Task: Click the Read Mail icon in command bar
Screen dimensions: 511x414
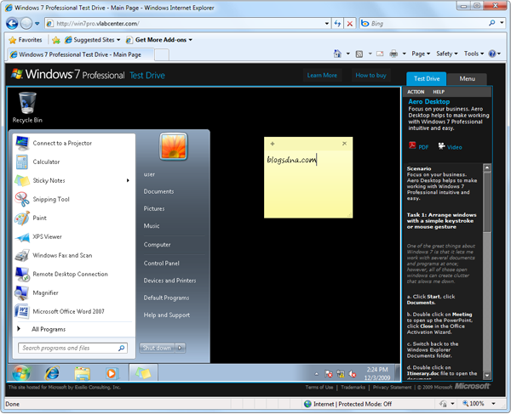Action: click(380, 54)
